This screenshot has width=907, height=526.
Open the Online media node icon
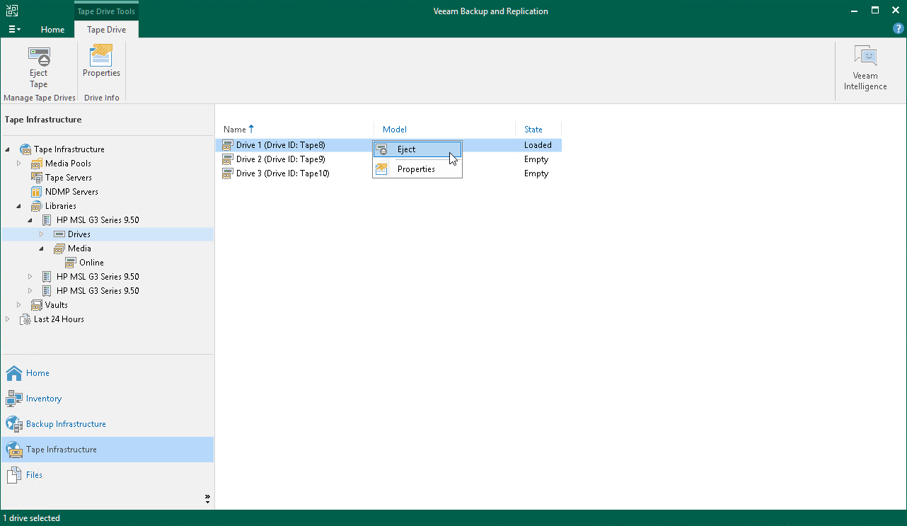pyautogui.click(x=71, y=263)
